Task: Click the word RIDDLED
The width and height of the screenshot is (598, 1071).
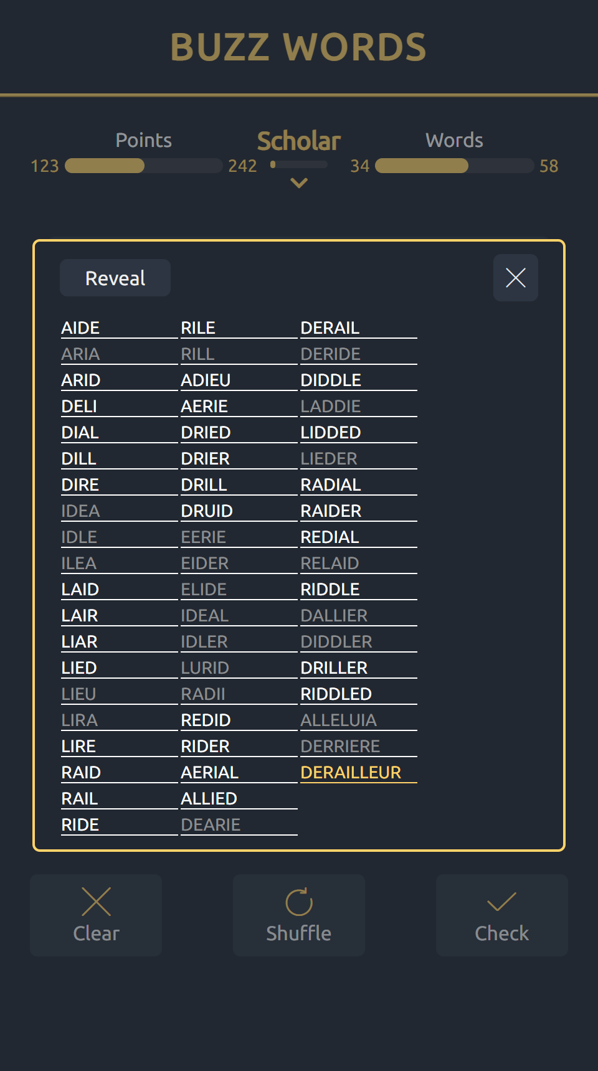Action: point(336,694)
